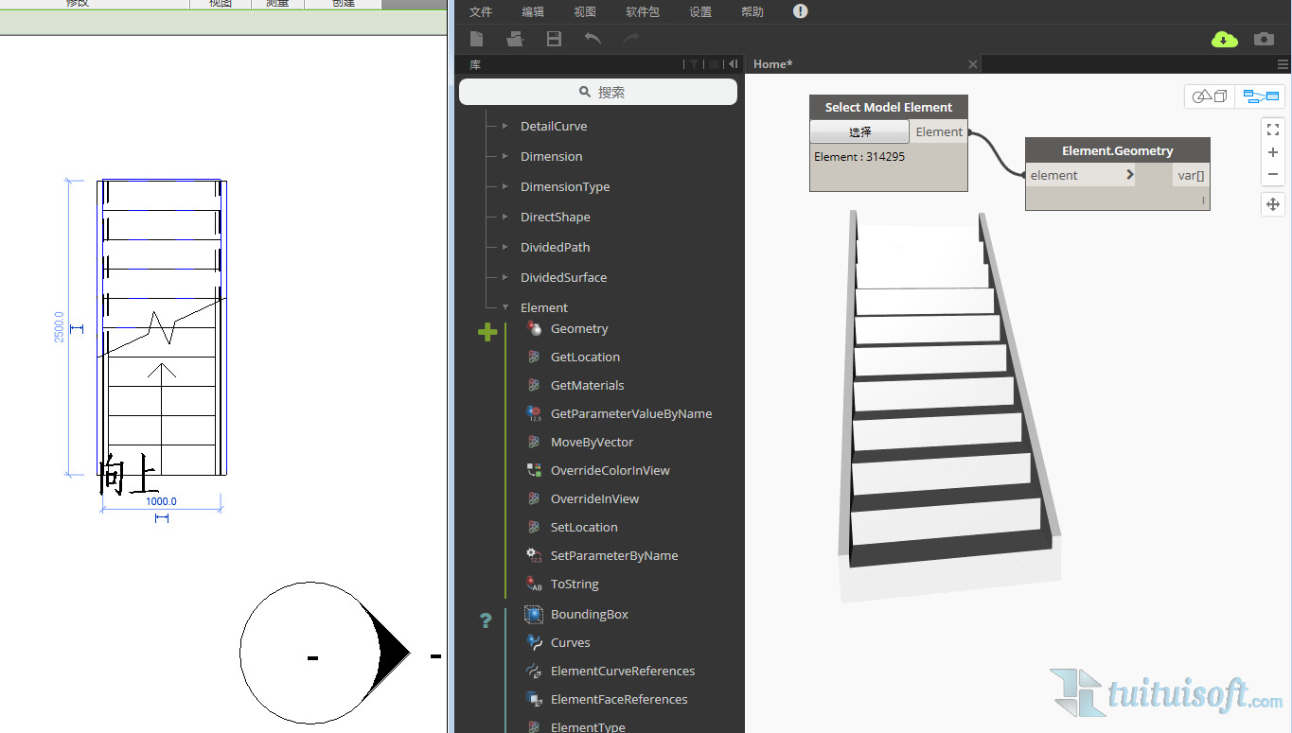
Task: Click the green cloud download icon
Action: (1224, 39)
